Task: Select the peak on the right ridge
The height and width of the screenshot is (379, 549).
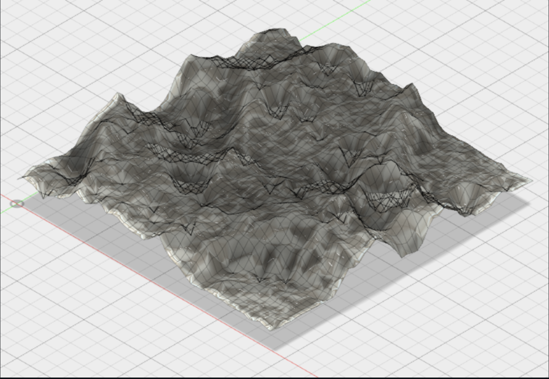Action: click(412, 86)
